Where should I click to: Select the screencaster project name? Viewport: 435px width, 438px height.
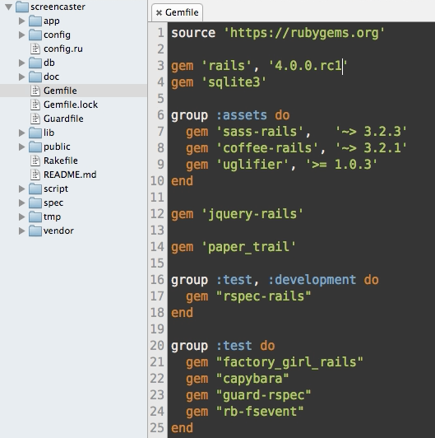(x=58, y=7)
